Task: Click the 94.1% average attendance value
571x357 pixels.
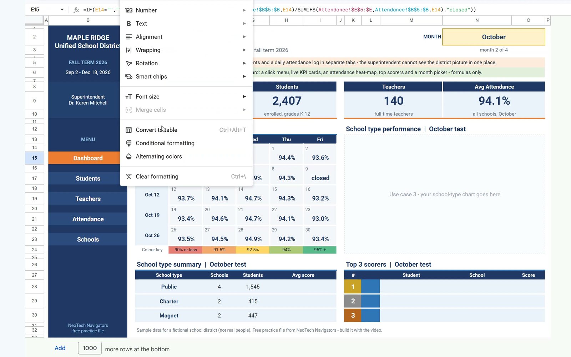Action: tap(494, 101)
